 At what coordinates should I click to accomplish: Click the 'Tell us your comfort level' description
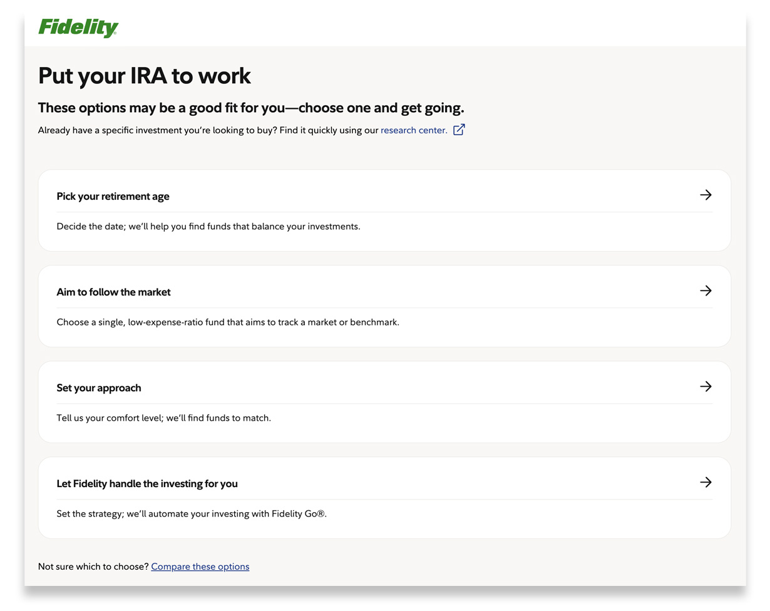163,418
